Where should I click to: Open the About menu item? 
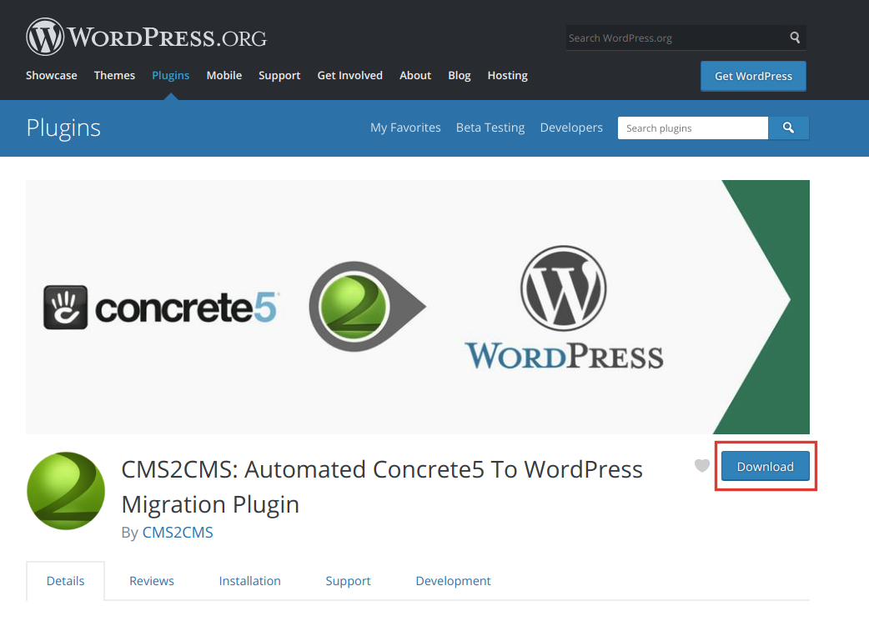(x=415, y=75)
